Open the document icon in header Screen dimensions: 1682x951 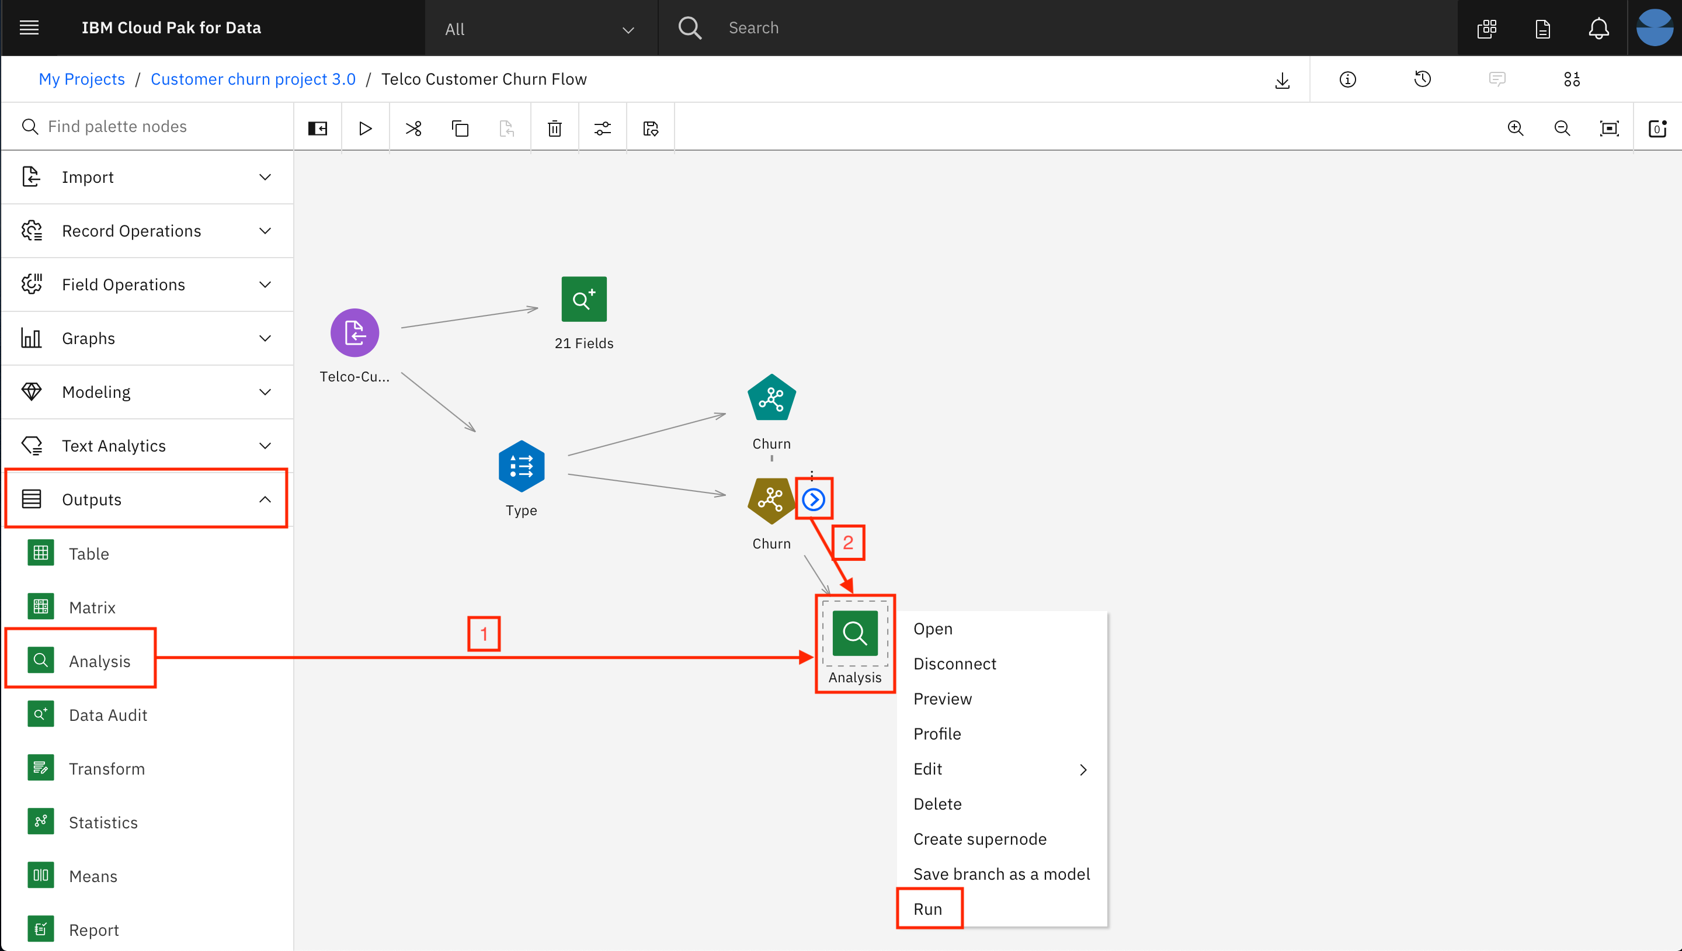click(1543, 28)
